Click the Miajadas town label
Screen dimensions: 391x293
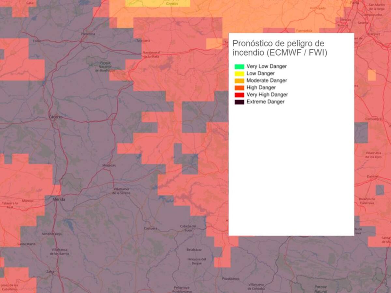(109, 165)
